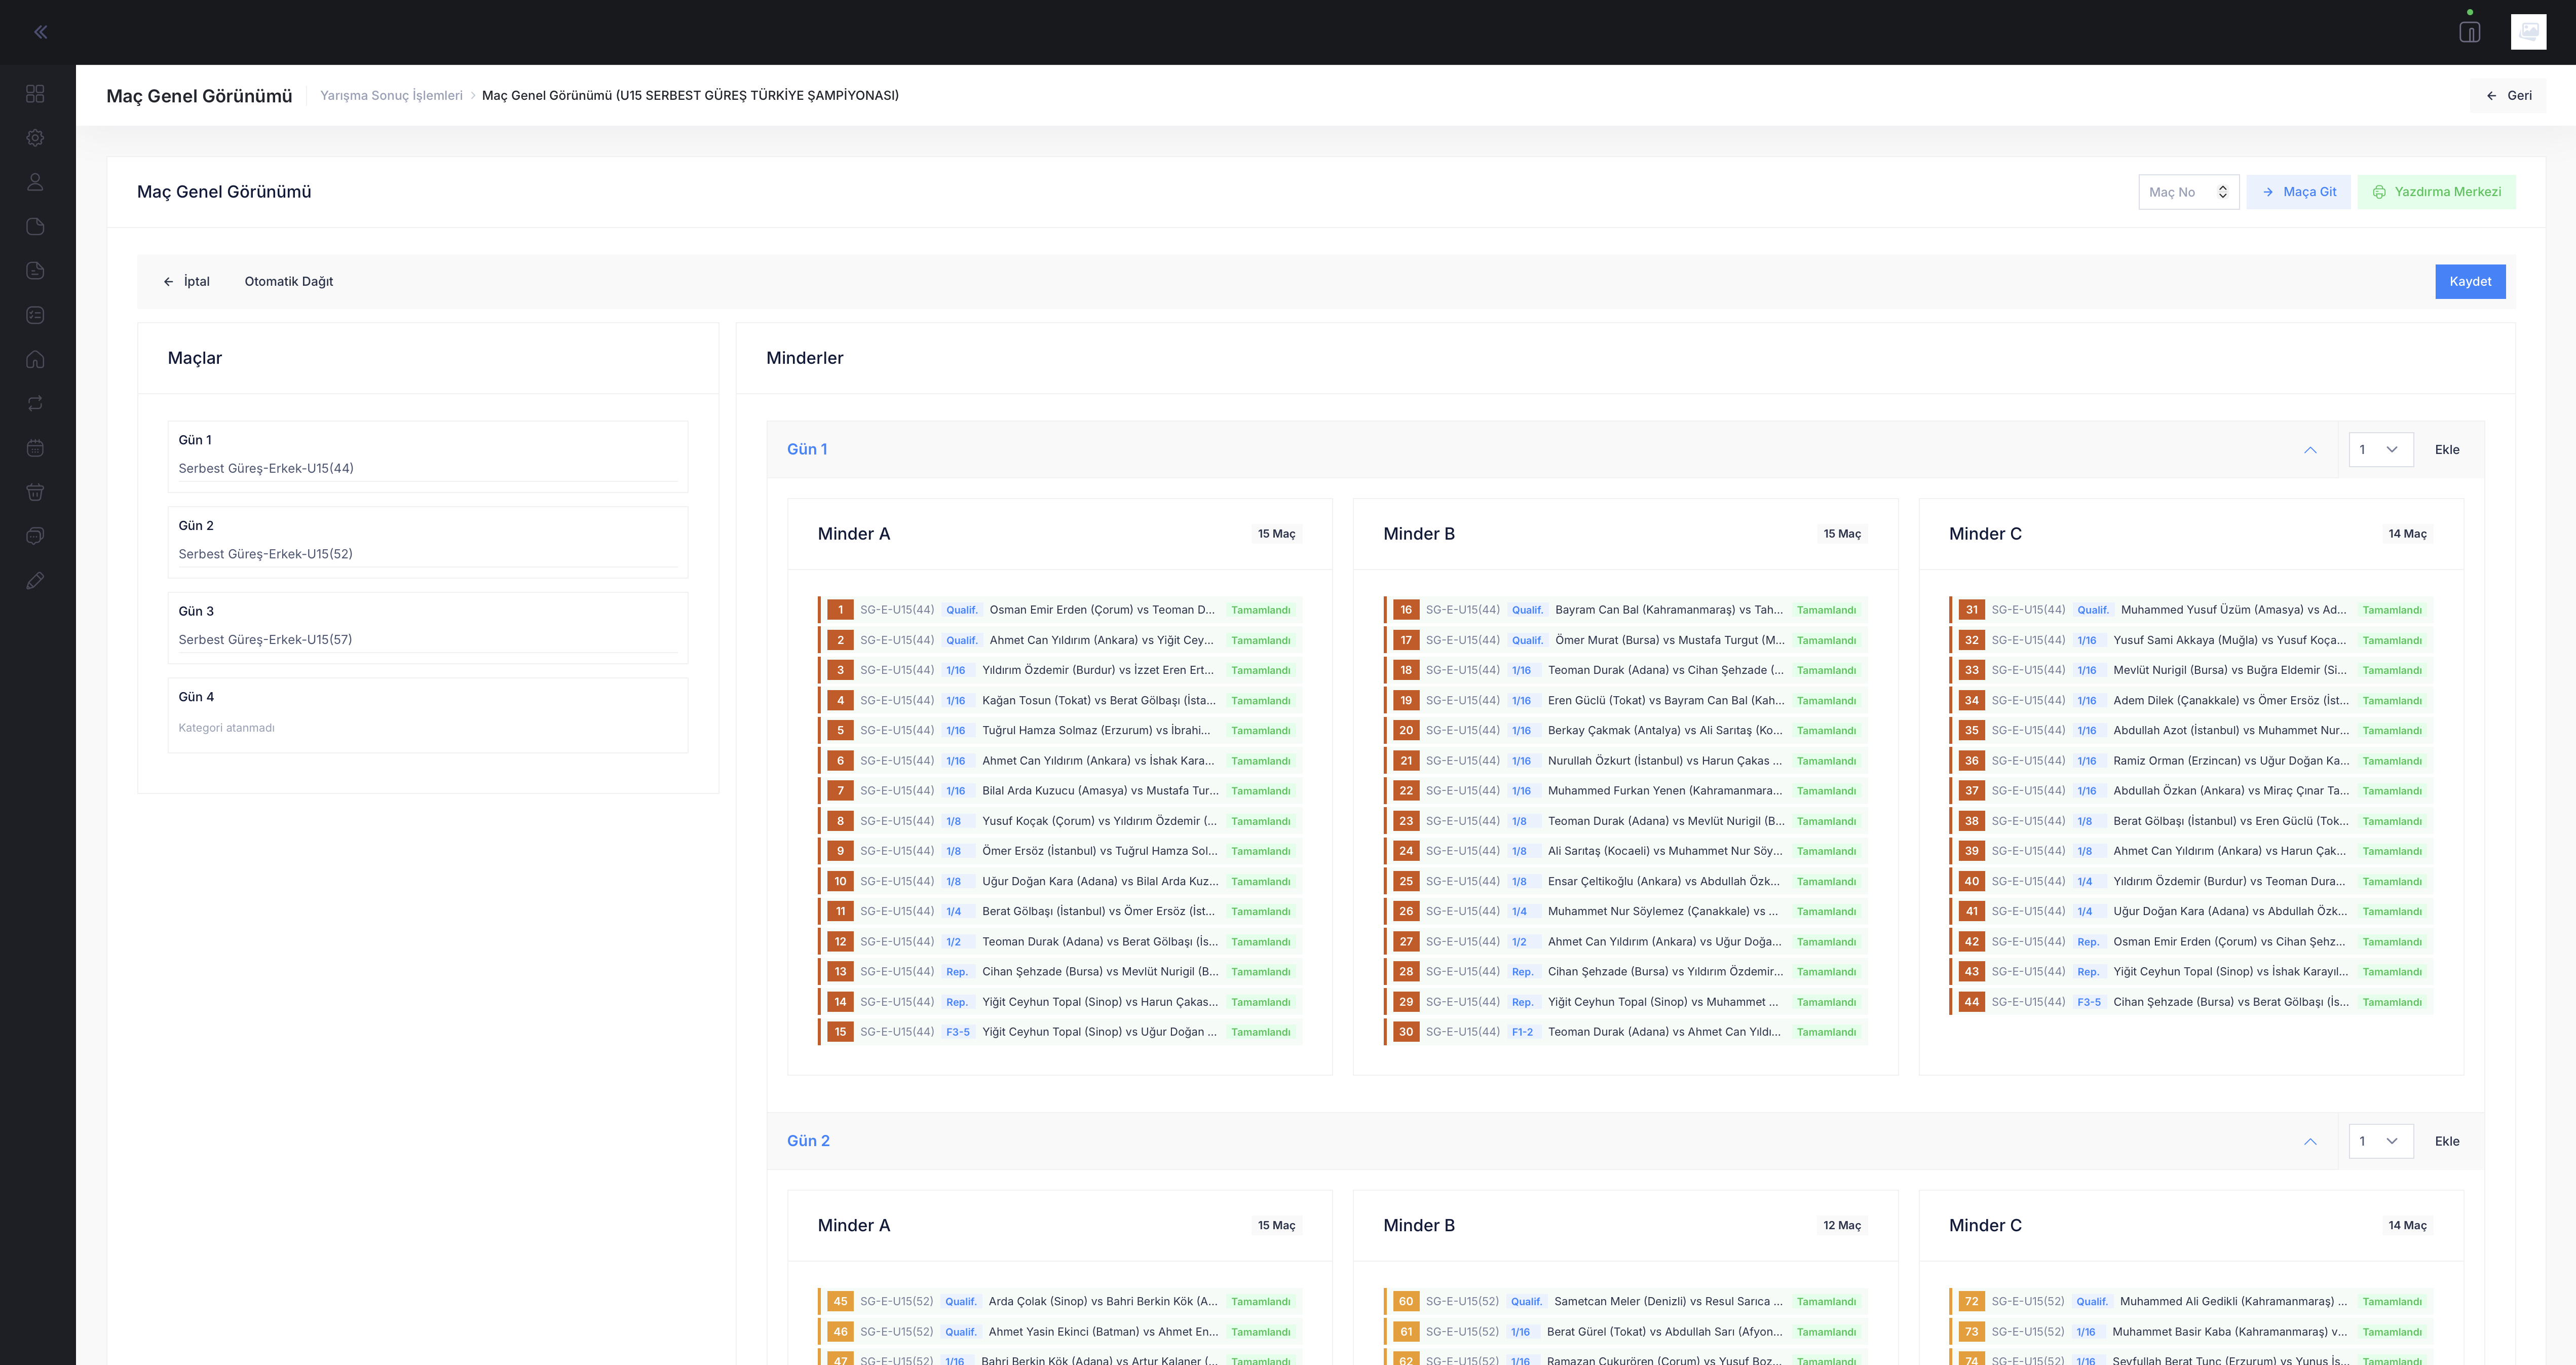2576x1365 pixels.
Task: Click the repeat arrows icon in sidebar
Action: tap(35, 403)
